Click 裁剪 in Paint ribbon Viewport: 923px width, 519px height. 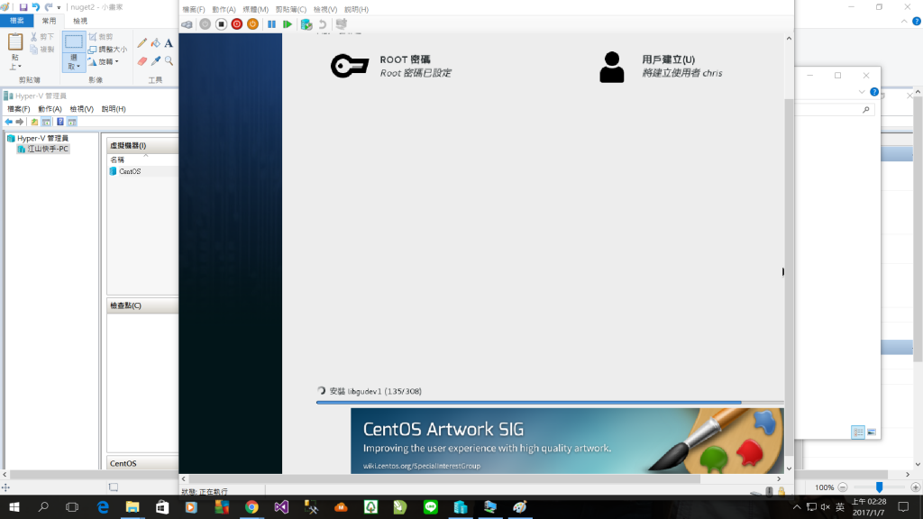tap(101, 36)
